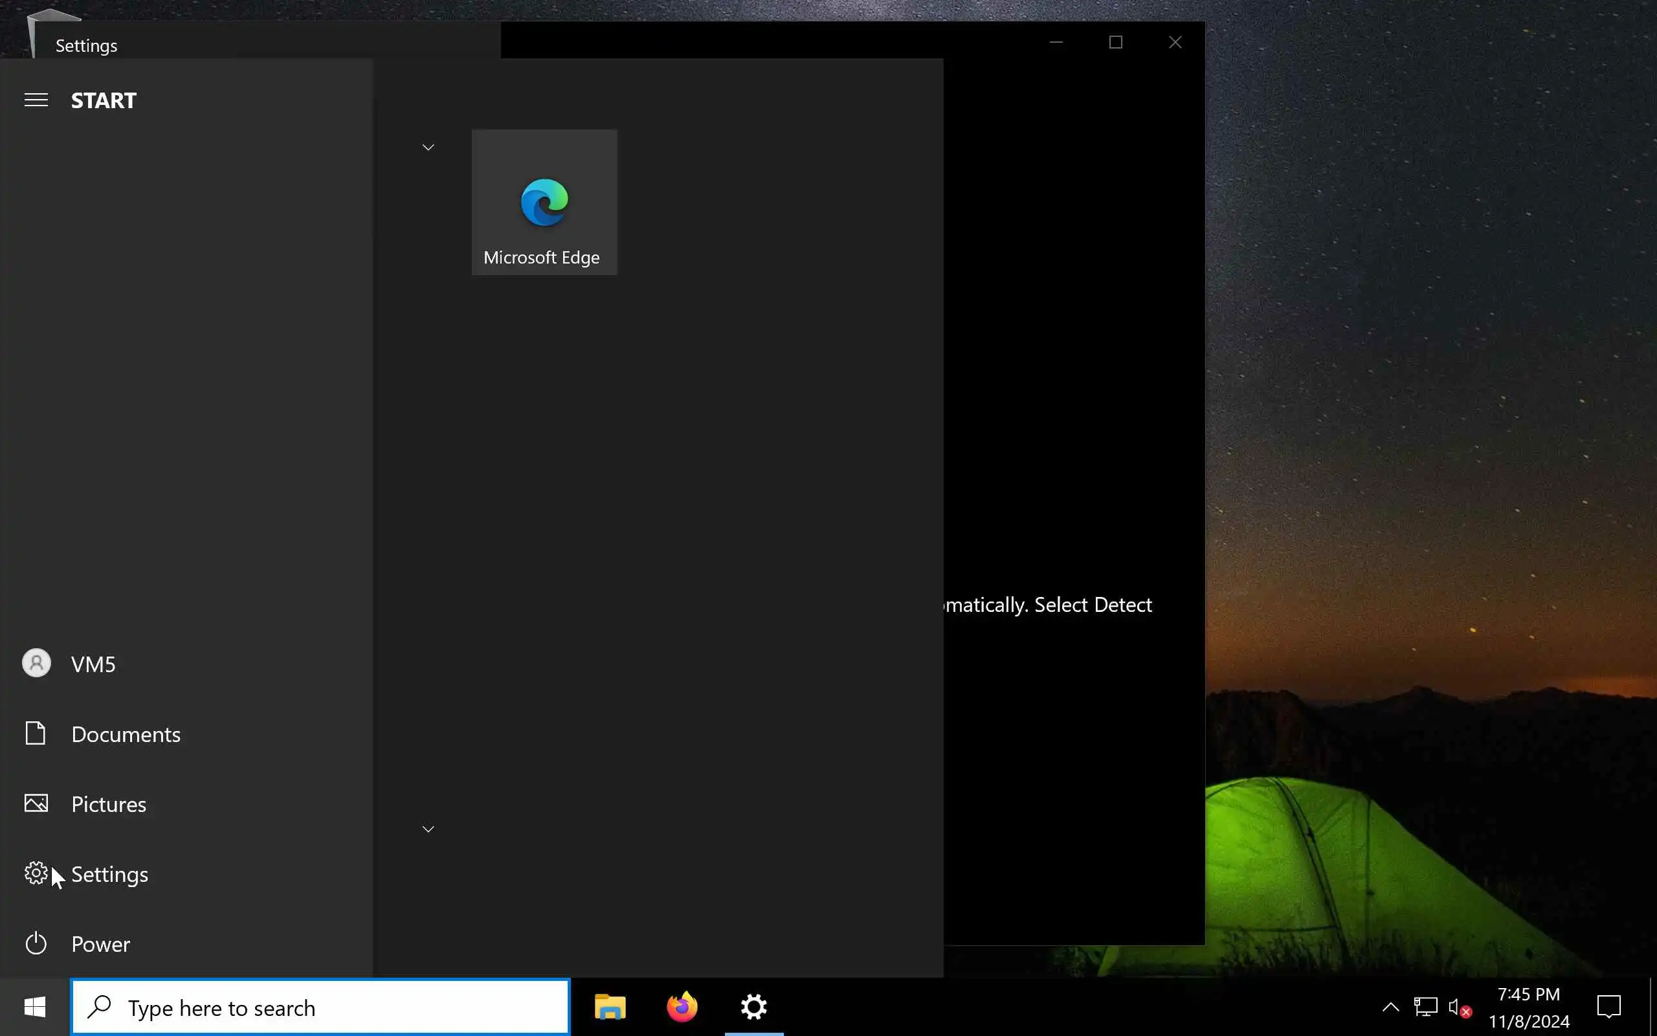Launch Firefox from the taskbar
Screen dimensions: 1657x1036
[x=682, y=1008]
